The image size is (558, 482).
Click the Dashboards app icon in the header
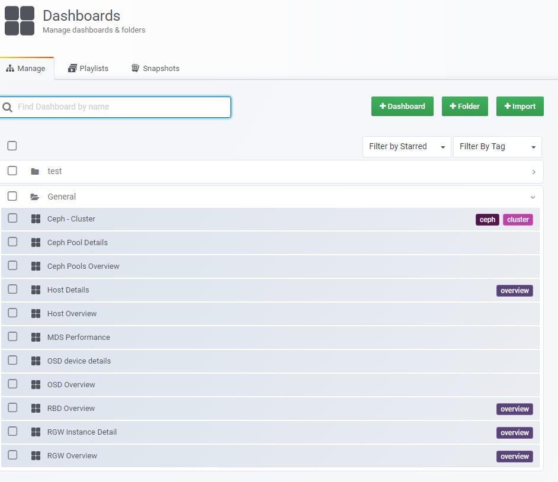[x=19, y=21]
